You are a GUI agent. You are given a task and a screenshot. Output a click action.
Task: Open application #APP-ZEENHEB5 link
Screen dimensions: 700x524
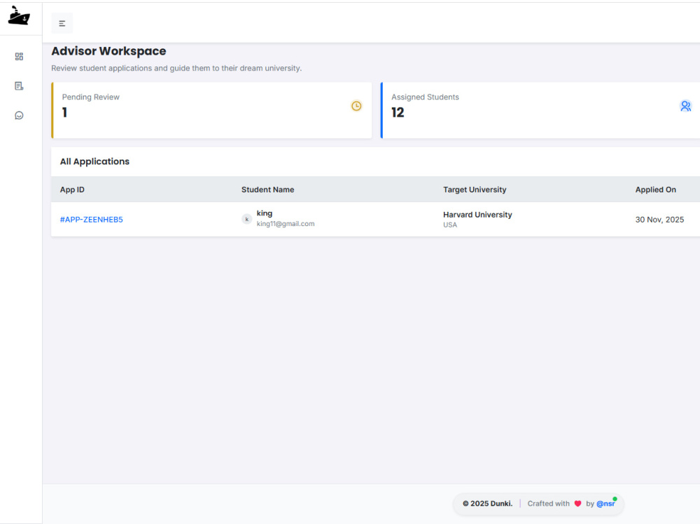(x=91, y=220)
